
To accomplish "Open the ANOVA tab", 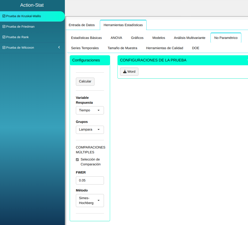I will [x=116, y=38].
